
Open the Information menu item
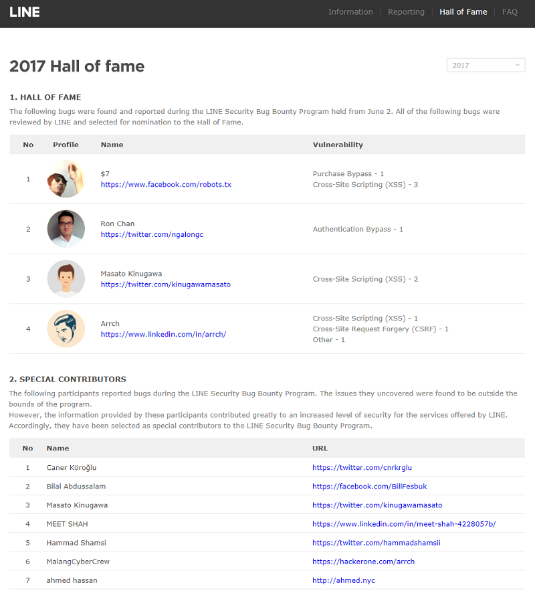(x=350, y=12)
